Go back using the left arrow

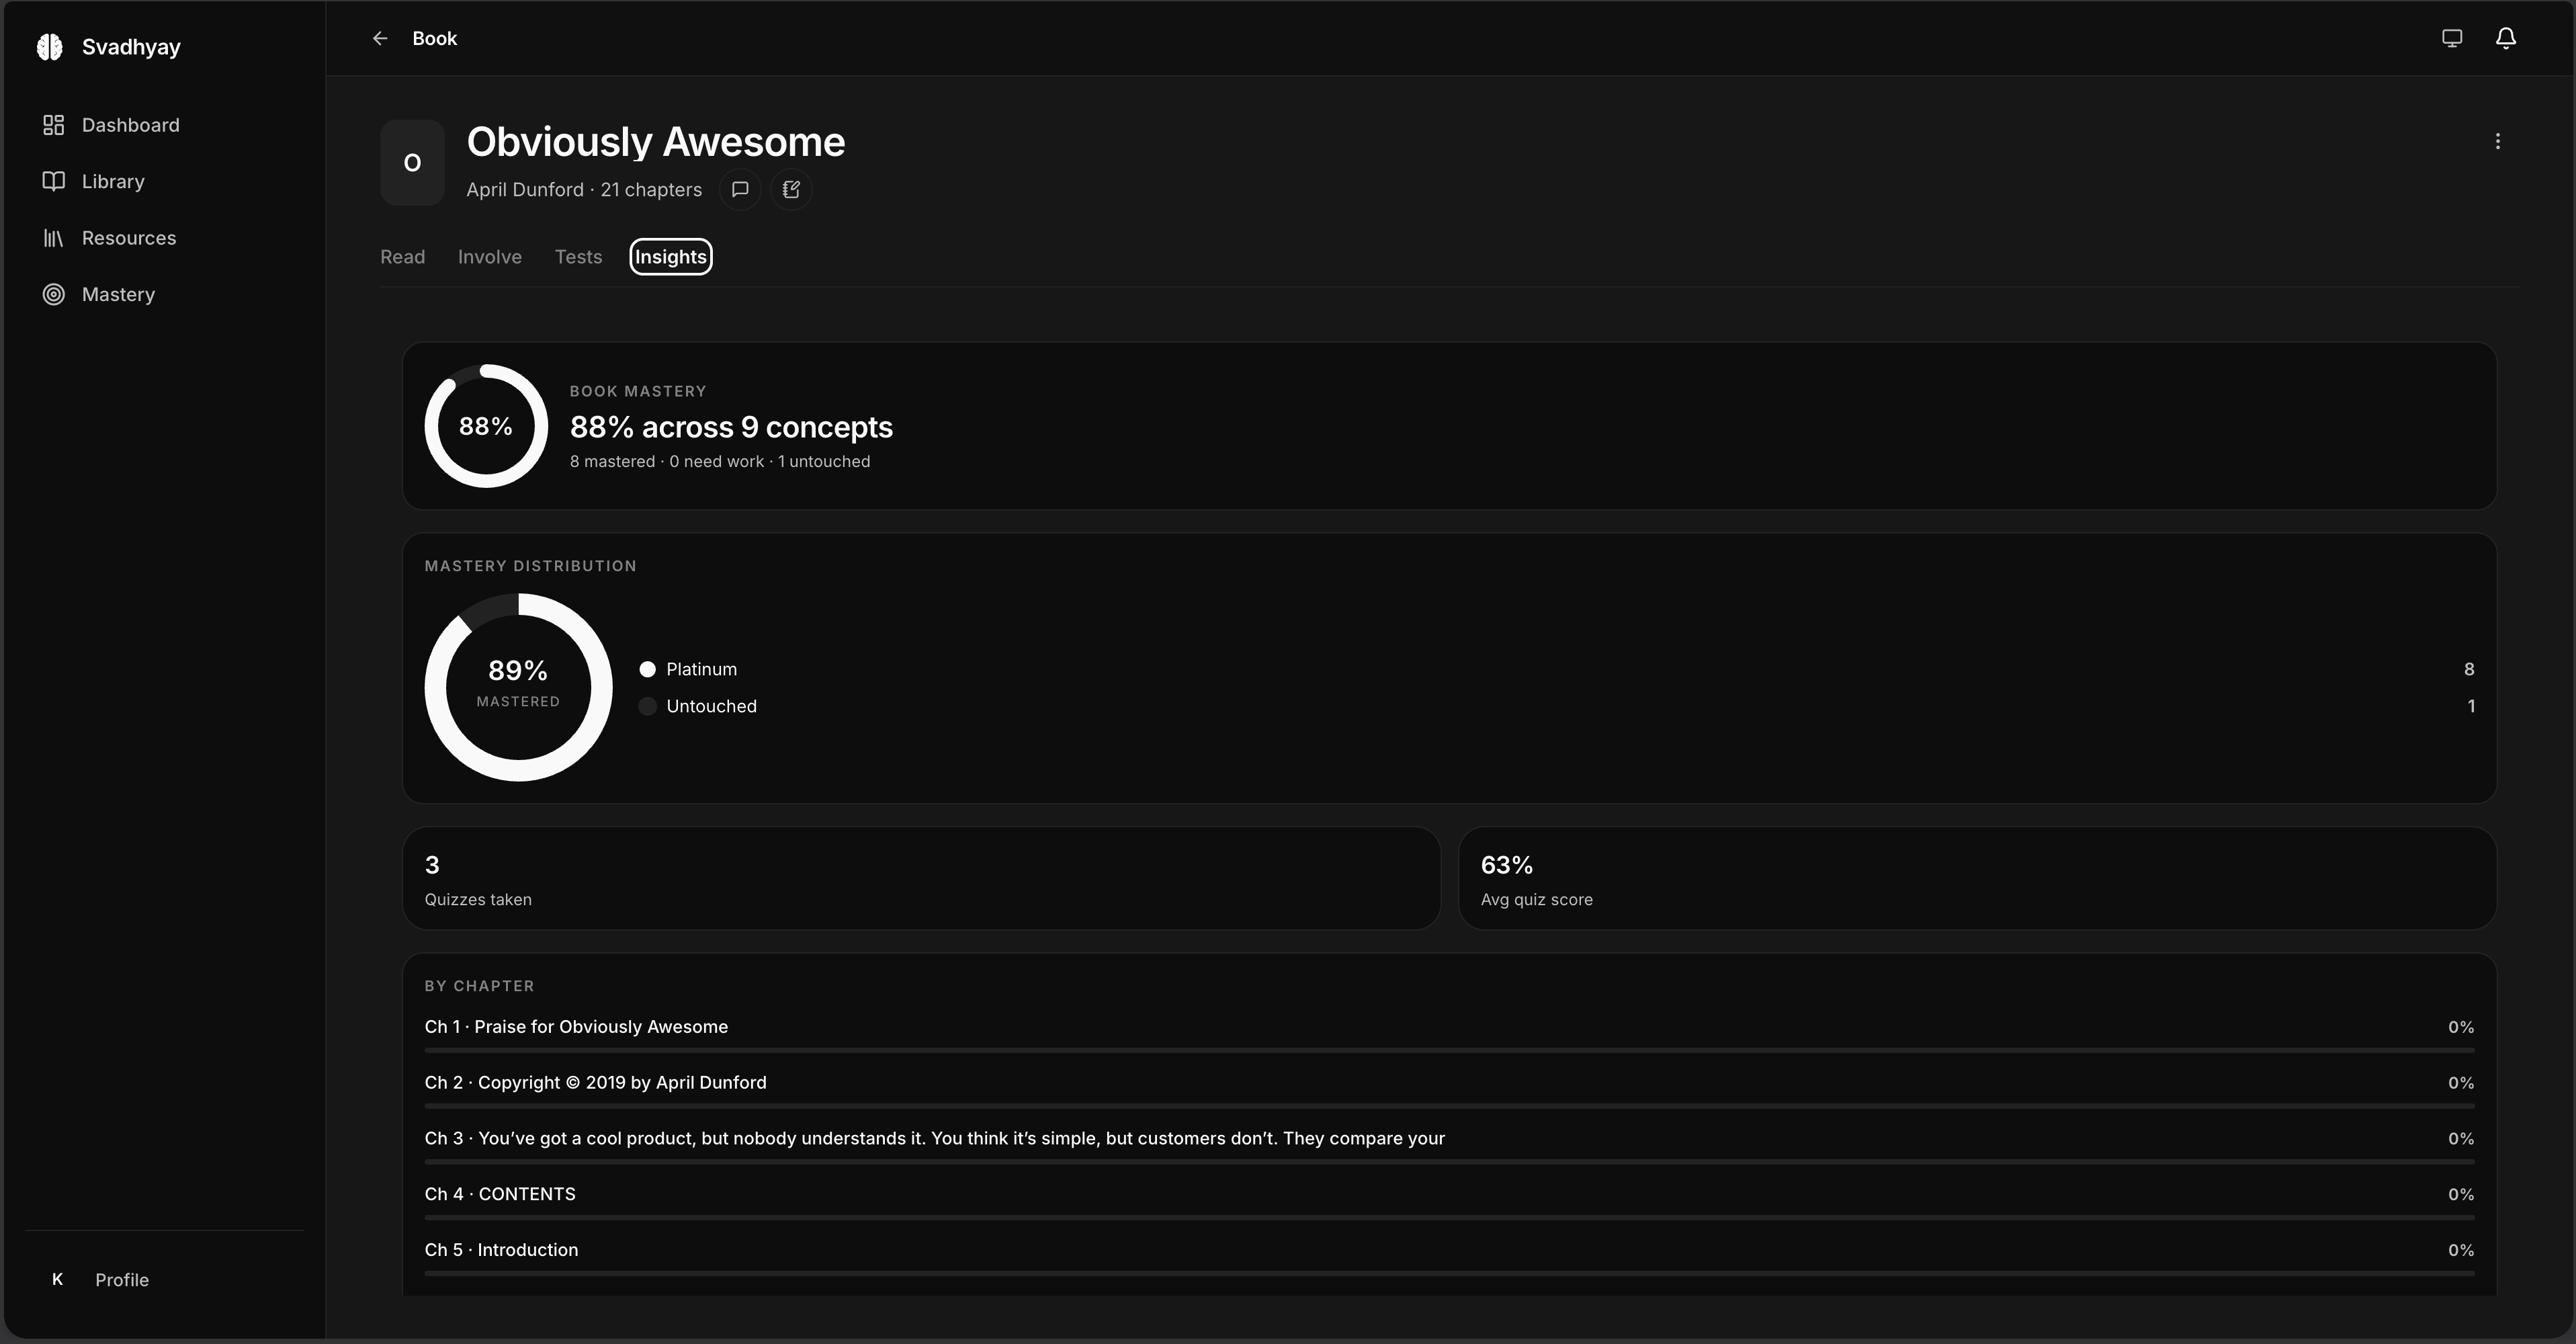click(x=380, y=38)
